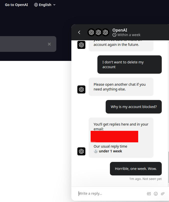Open the emoji picker
This screenshot has height=202, width=169.
156,193
